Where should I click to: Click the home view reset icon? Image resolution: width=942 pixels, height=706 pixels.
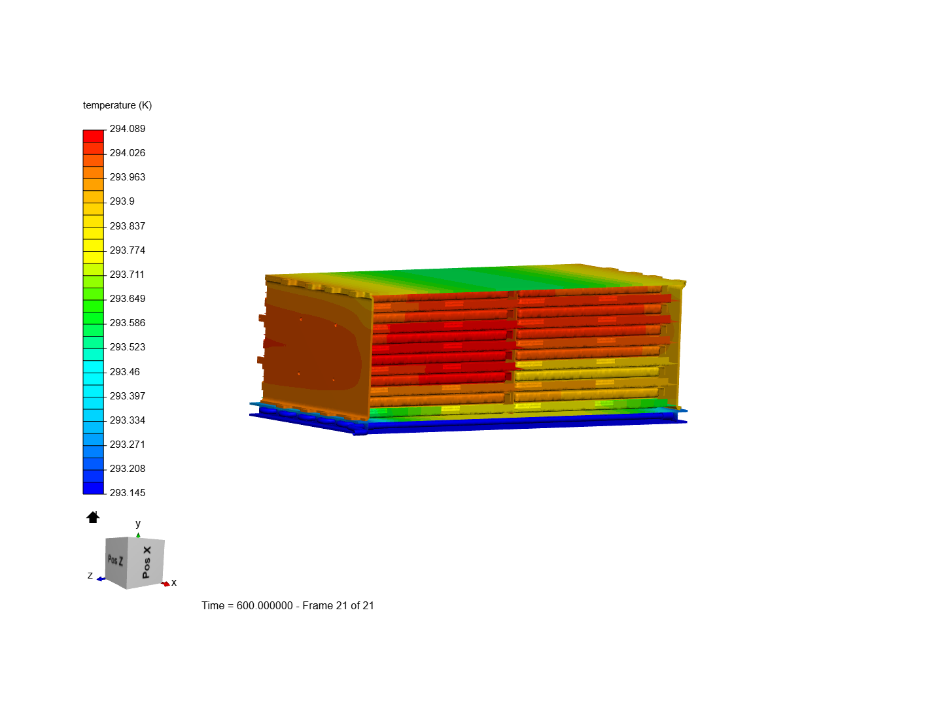(93, 517)
